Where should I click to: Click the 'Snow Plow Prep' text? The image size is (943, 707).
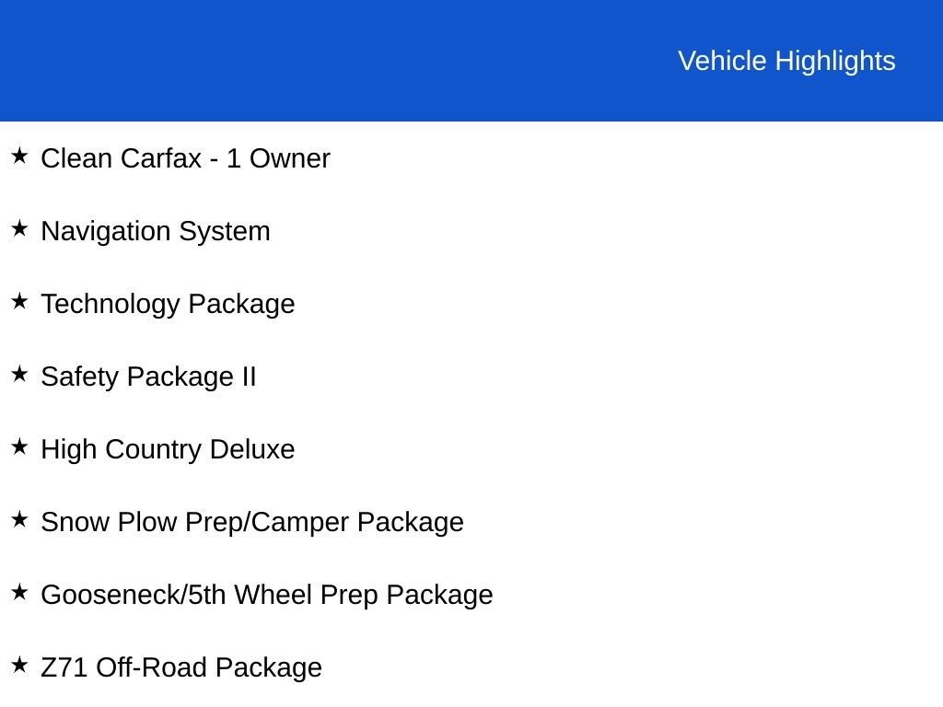[142, 522]
